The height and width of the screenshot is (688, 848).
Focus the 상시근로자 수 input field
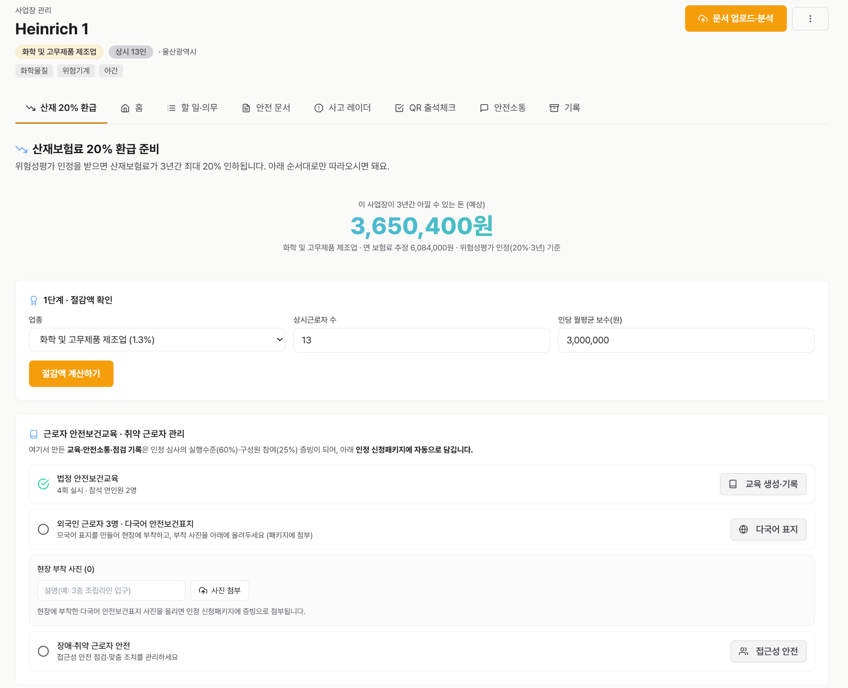(422, 340)
